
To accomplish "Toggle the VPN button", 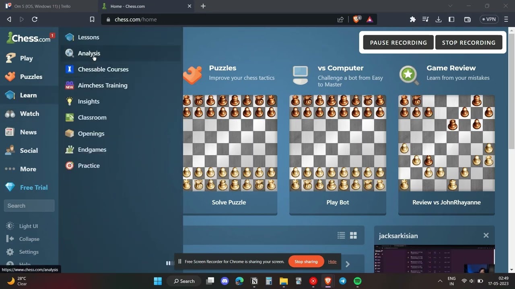I will [x=489, y=19].
